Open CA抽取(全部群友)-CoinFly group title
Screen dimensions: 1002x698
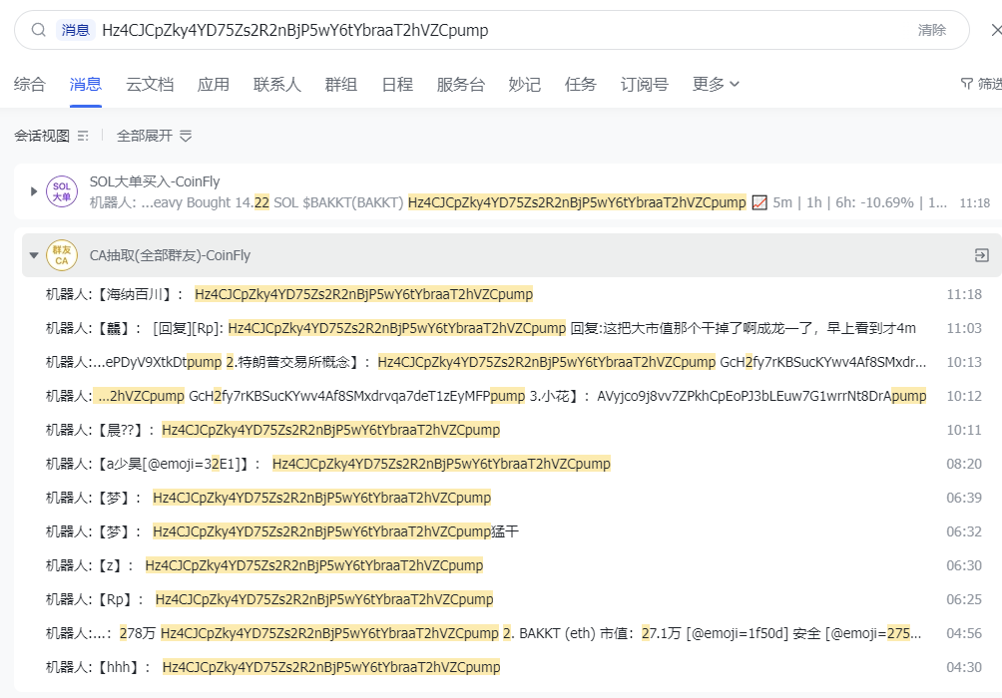(170, 255)
